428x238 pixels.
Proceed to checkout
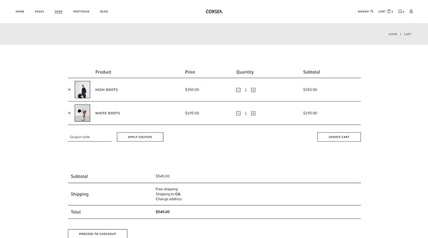pos(97,234)
